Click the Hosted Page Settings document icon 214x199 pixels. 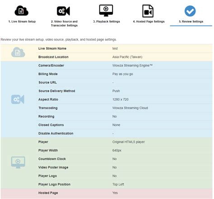(148, 11)
